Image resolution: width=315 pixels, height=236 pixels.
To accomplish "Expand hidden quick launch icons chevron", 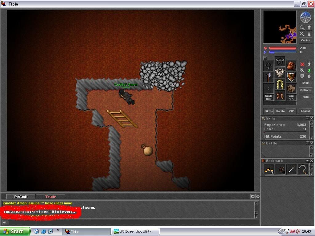I will tap(58, 230).
